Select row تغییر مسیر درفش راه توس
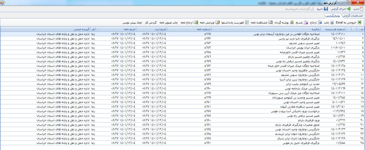The width and height of the screenshot is (365, 150). click(182, 116)
